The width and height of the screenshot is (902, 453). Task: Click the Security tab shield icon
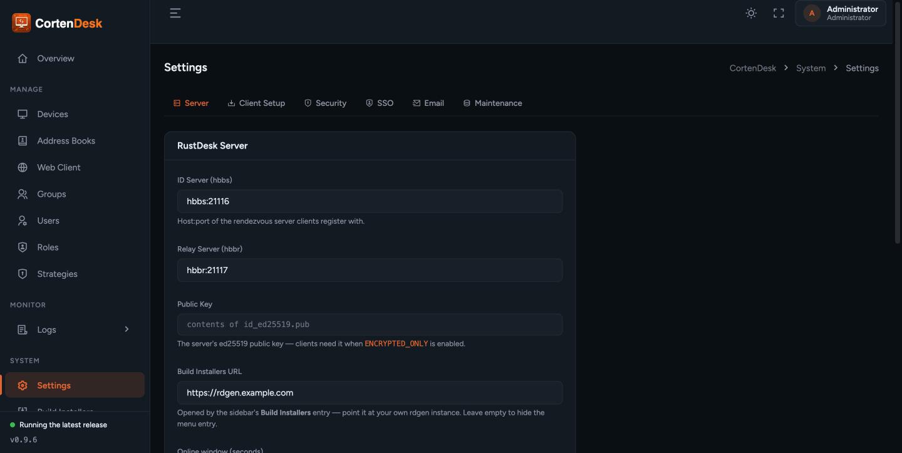coord(308,103)
